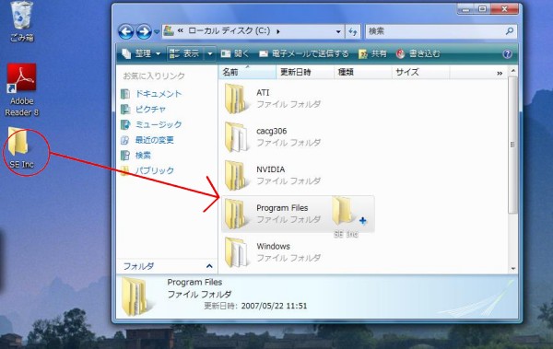This screenshot has height=349, width=553.
Task: Select the Program Files folder
Action: point(272,214)
